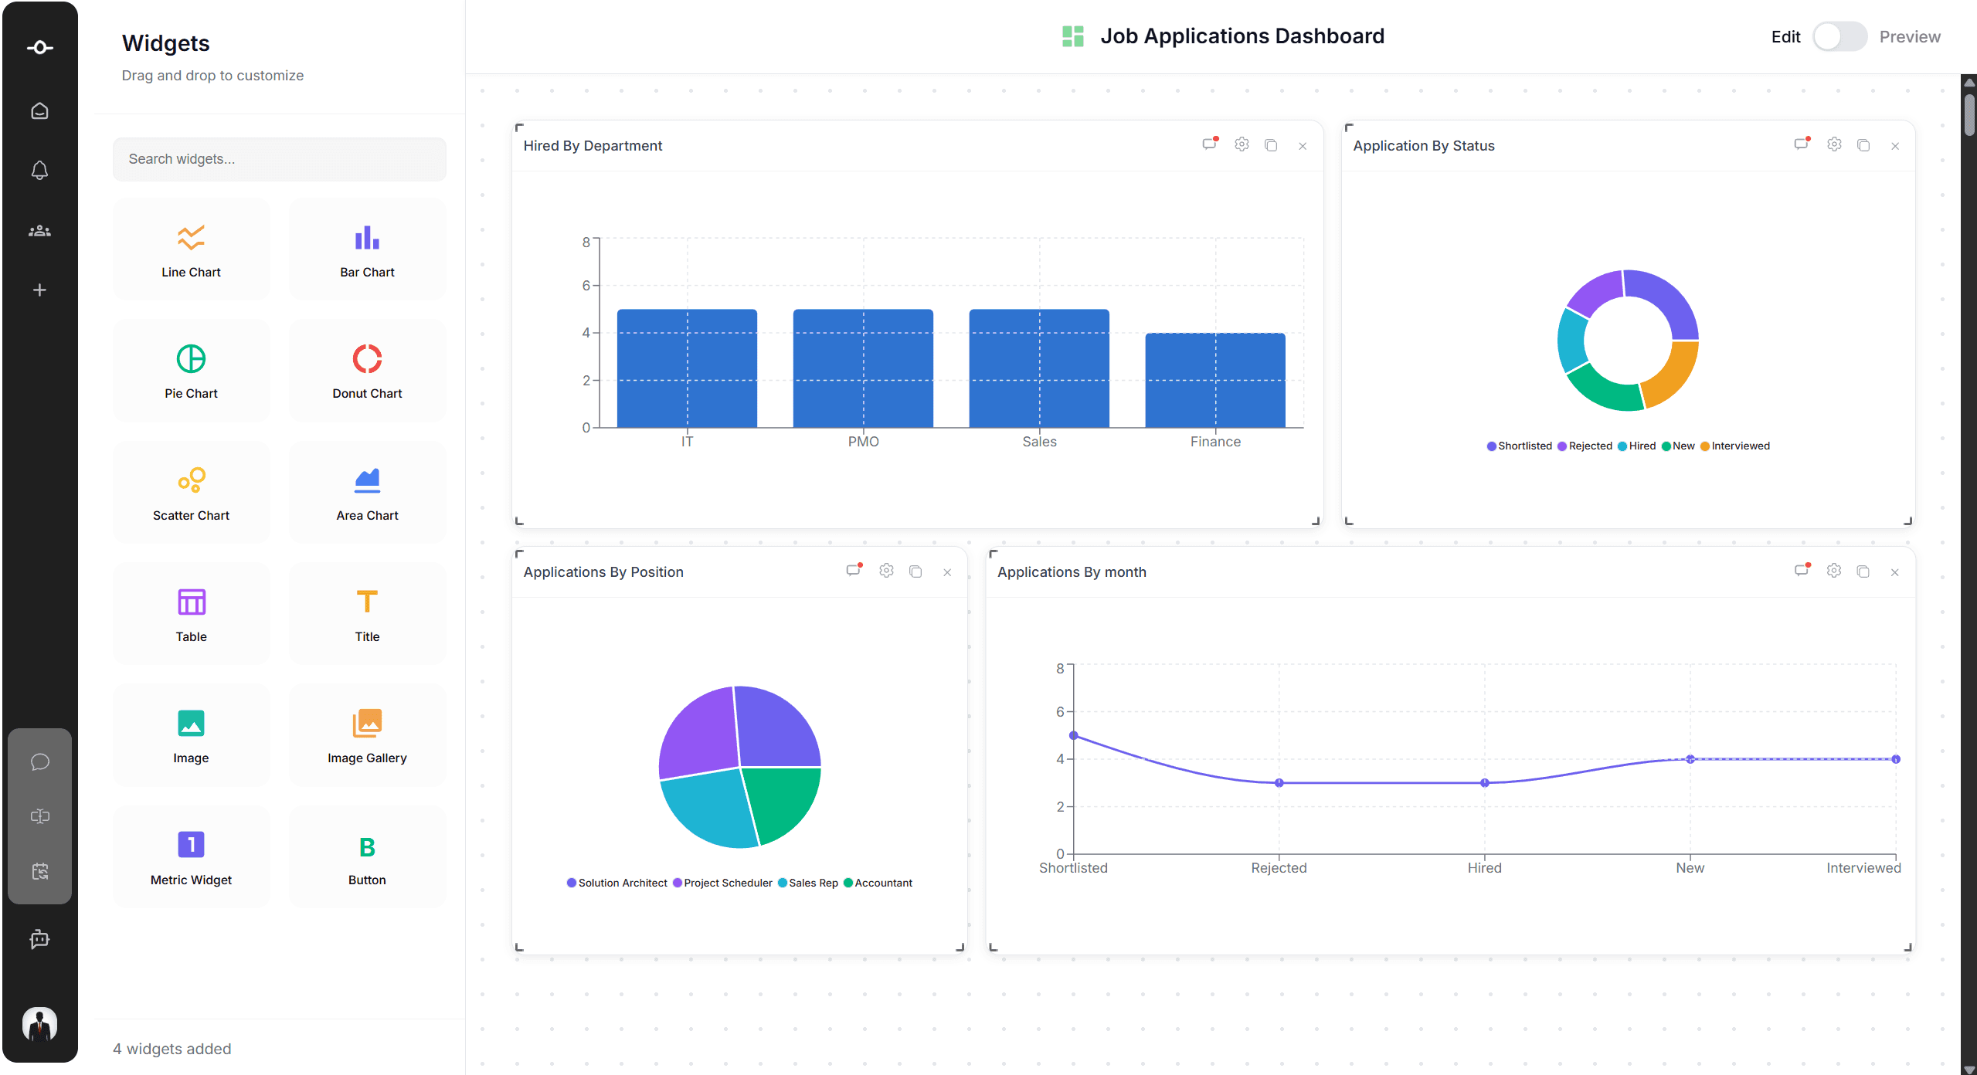
Task: Click the PMO bar in chart
Action: [x=863, y=368]
